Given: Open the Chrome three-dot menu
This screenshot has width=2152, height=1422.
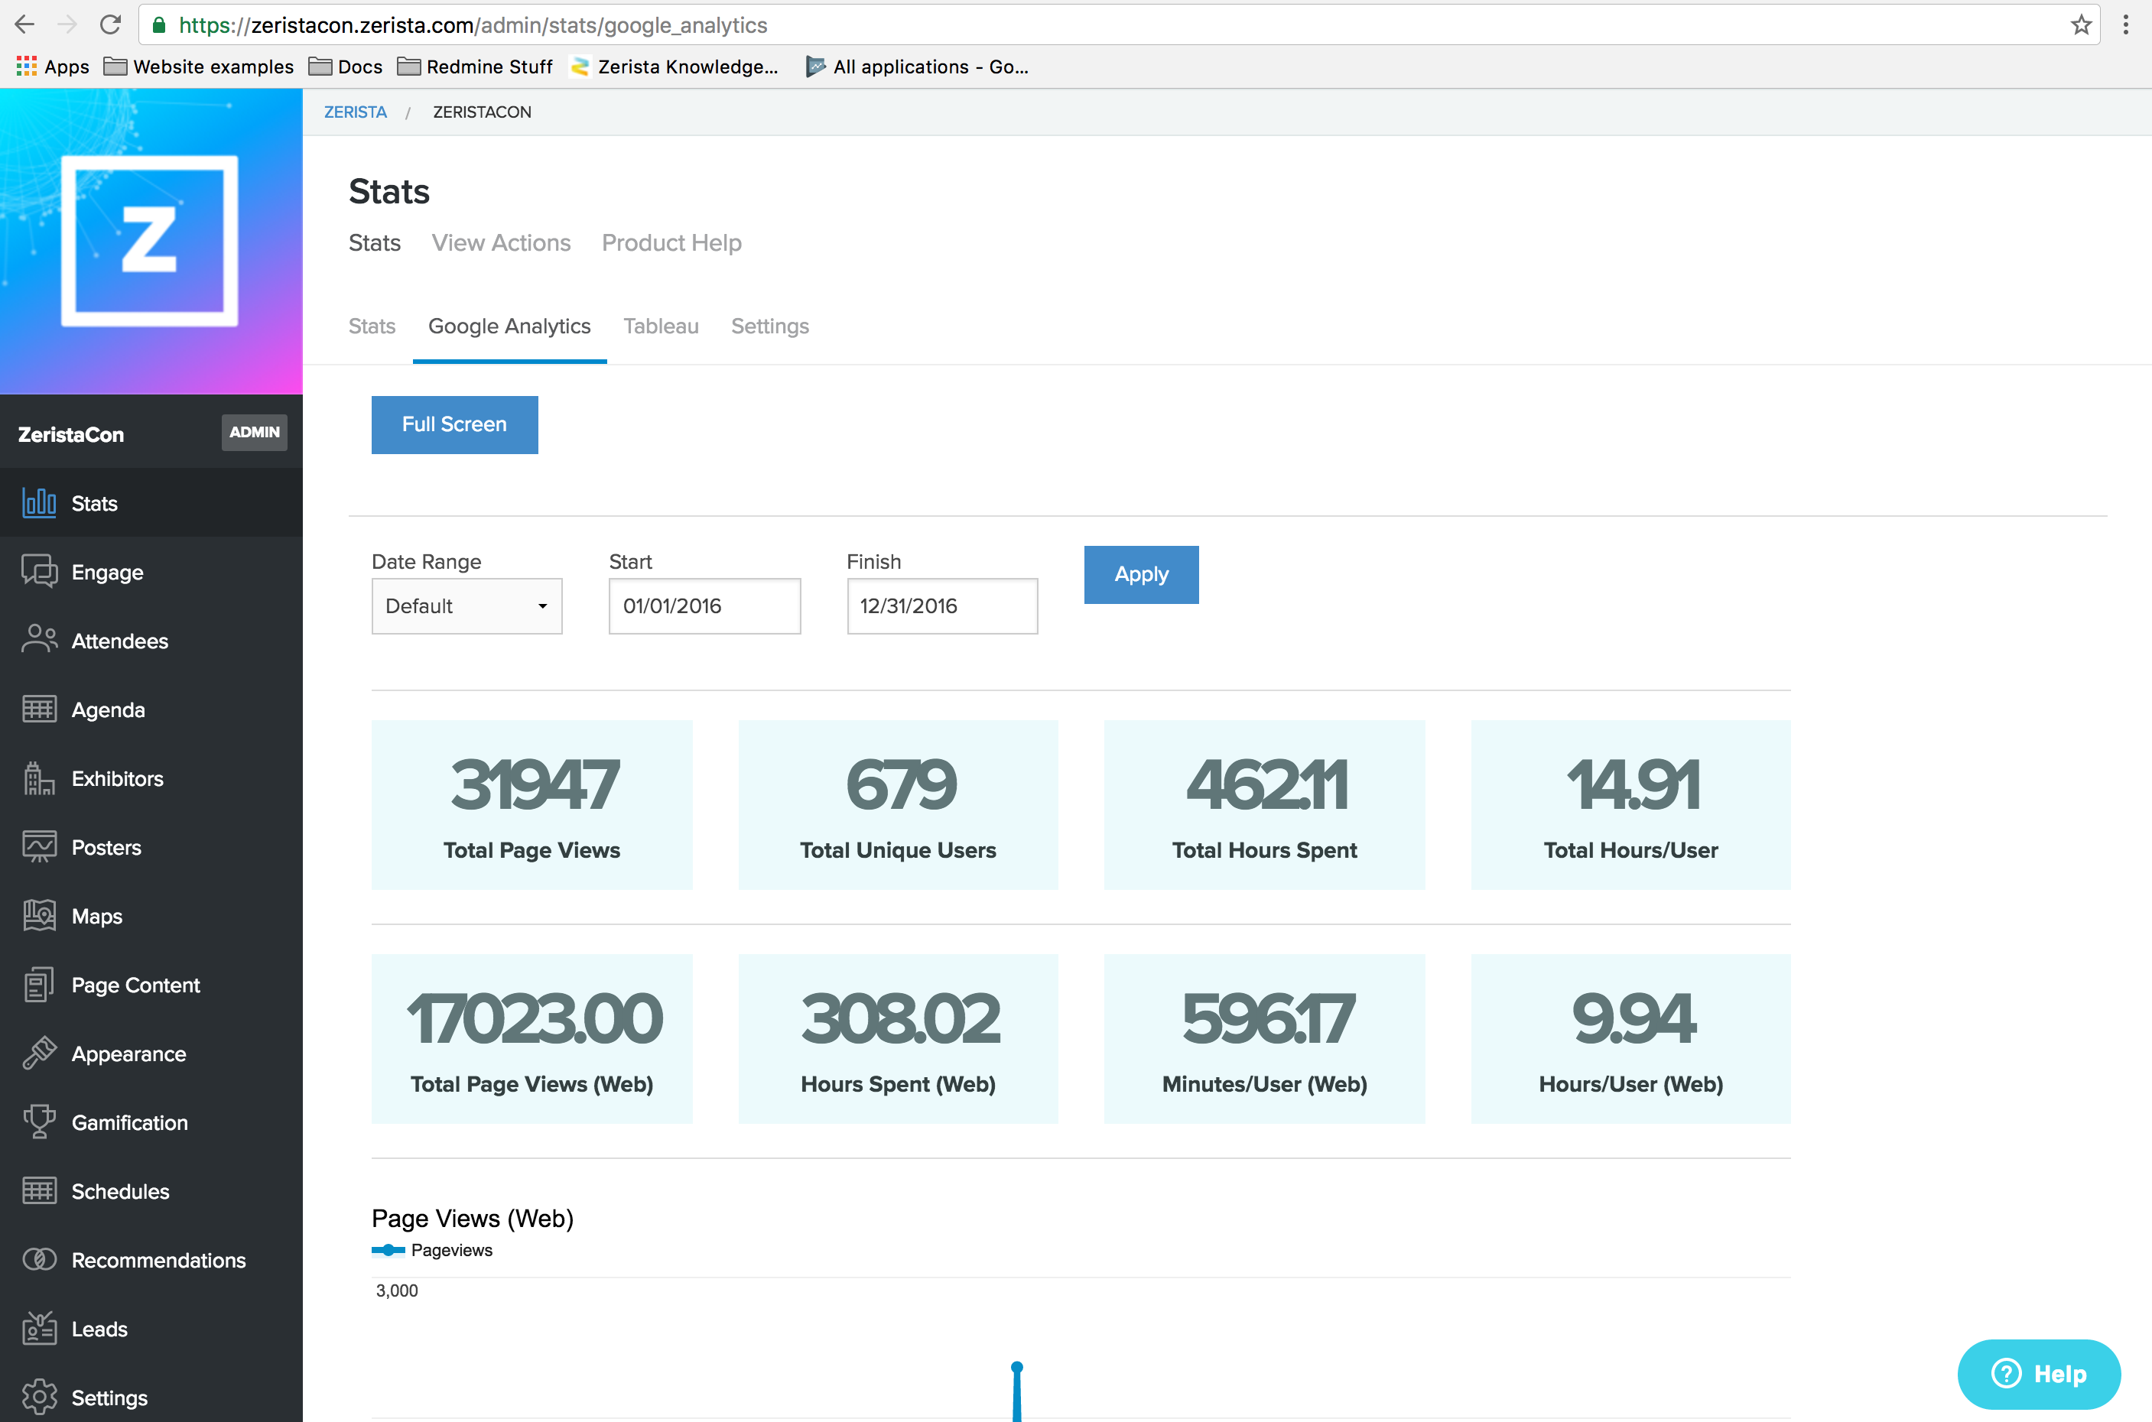Looking at the screenshot, I should coord(2126,24).
